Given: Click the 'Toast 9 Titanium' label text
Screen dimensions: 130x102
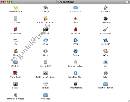Looking at the screenshot, I should click(x=106, y=88).
